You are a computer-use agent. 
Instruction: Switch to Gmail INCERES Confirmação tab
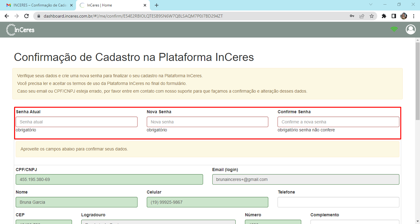[39, 5]
